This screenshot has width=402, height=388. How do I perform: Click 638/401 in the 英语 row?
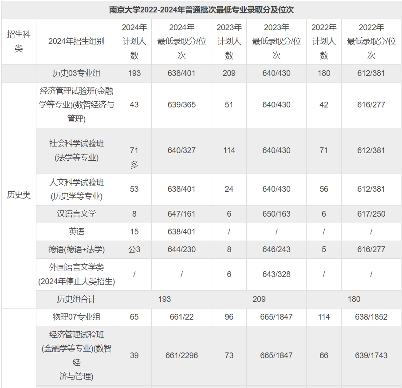point(181,232)
